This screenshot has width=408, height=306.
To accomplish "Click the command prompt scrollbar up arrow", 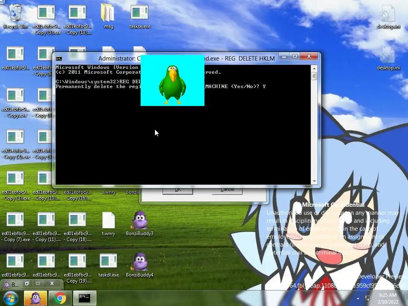I will coord(314,69).
